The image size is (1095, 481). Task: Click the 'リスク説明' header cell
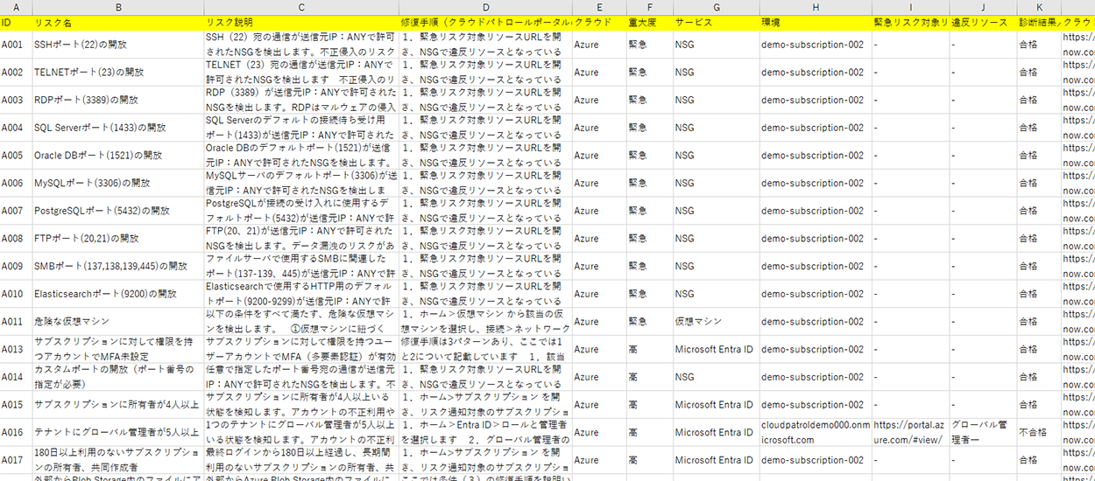click(301, 22)
